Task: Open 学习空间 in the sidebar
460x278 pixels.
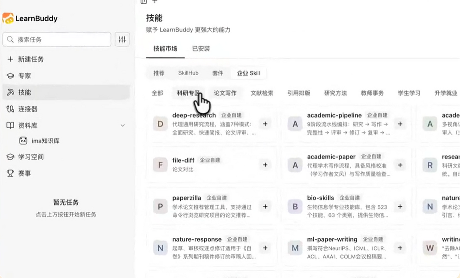Action: pyautogui.click(x=66, y=157)
